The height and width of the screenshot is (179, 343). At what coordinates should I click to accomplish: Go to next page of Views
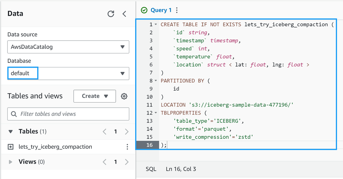click(x=127, y=162)
